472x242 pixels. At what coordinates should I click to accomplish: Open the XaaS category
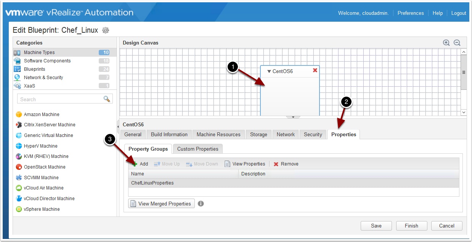coord(65,86)
